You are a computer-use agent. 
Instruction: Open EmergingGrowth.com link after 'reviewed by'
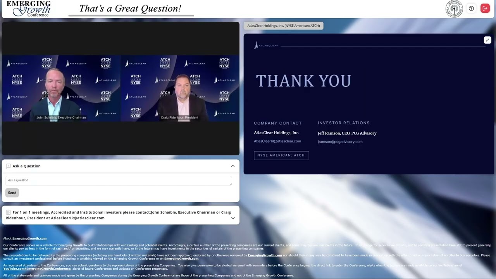coord(265,255)
